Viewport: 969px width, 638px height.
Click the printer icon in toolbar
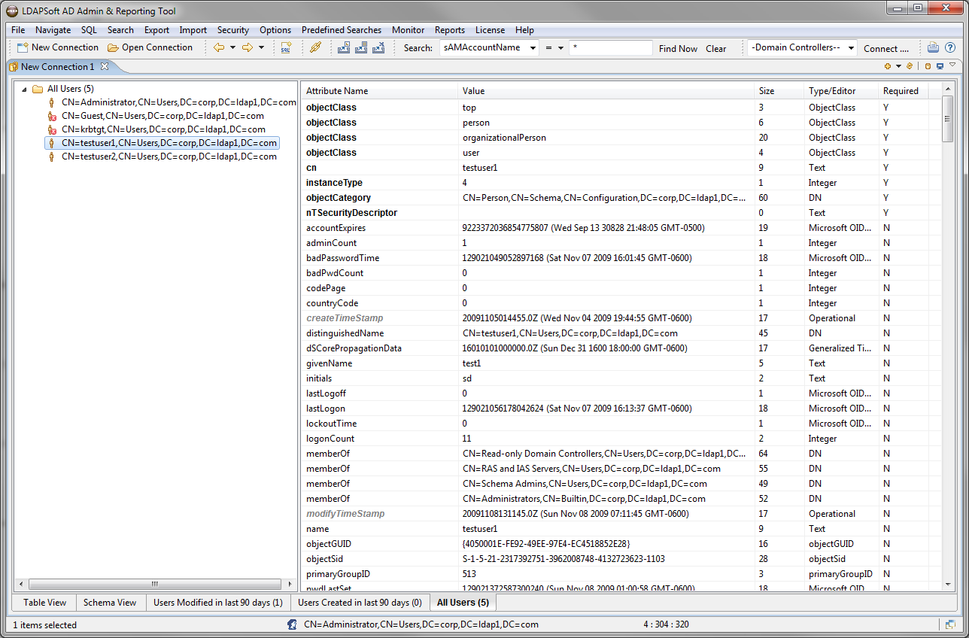[933, 47]
